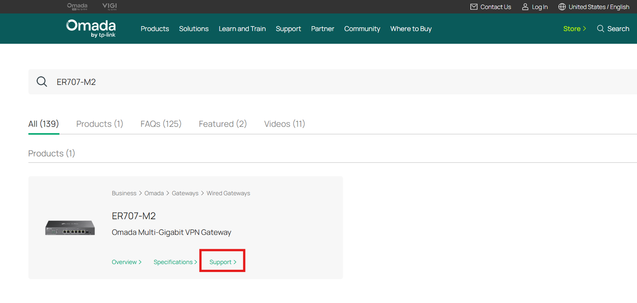Switch to the Videos (11) tab
Screen dimensions: 637x303
284,124
